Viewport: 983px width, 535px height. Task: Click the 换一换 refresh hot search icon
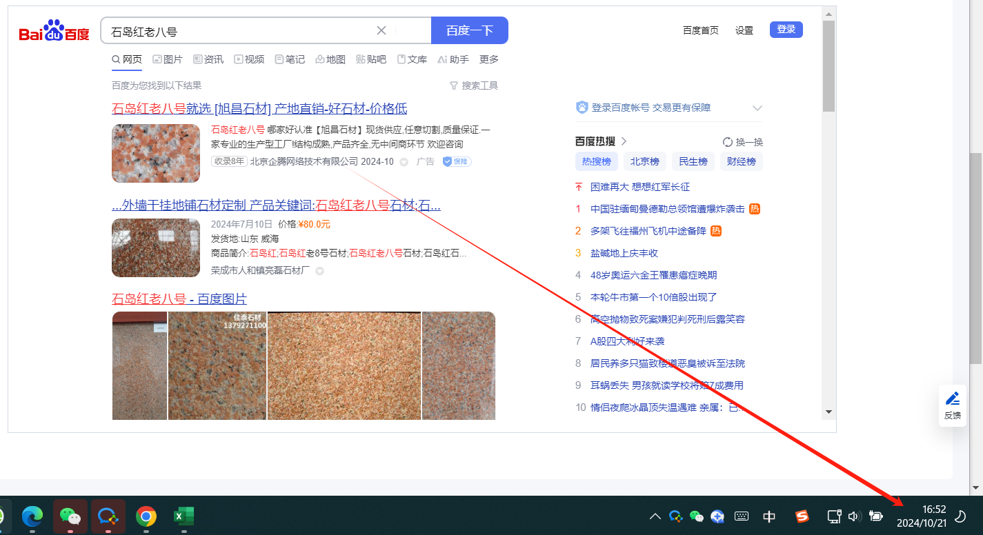point(727,142)
